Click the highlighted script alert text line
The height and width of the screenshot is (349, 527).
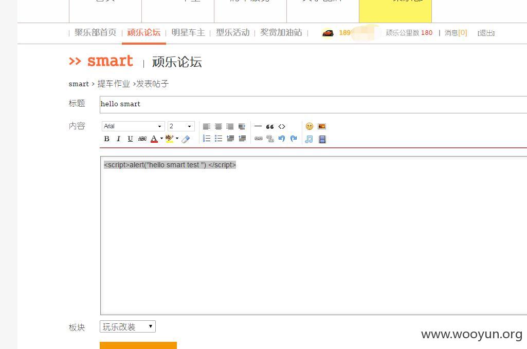(170, 165)
